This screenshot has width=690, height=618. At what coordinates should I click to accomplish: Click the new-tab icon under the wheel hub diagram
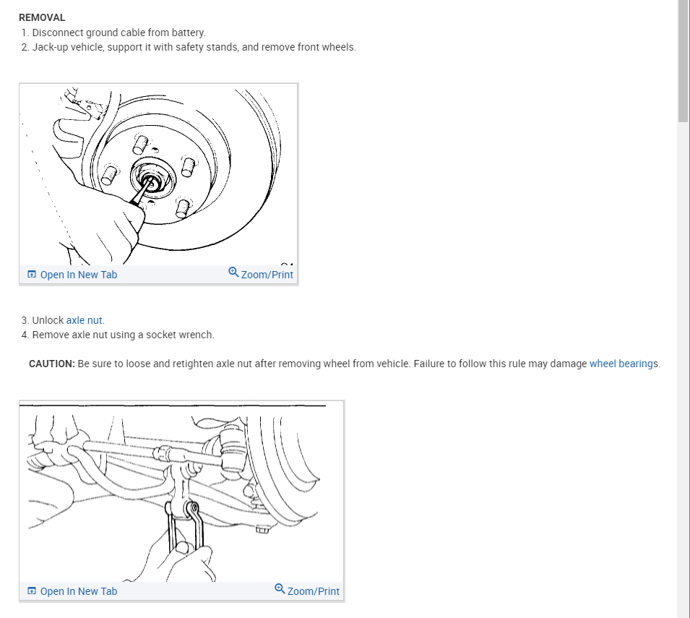(x=32, y=274)
